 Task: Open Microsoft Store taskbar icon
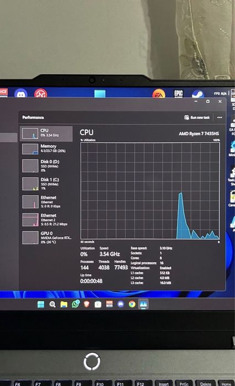click(x=98, y=304)
